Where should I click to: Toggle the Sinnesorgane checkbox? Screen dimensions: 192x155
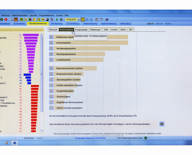[x=51, y=96]
